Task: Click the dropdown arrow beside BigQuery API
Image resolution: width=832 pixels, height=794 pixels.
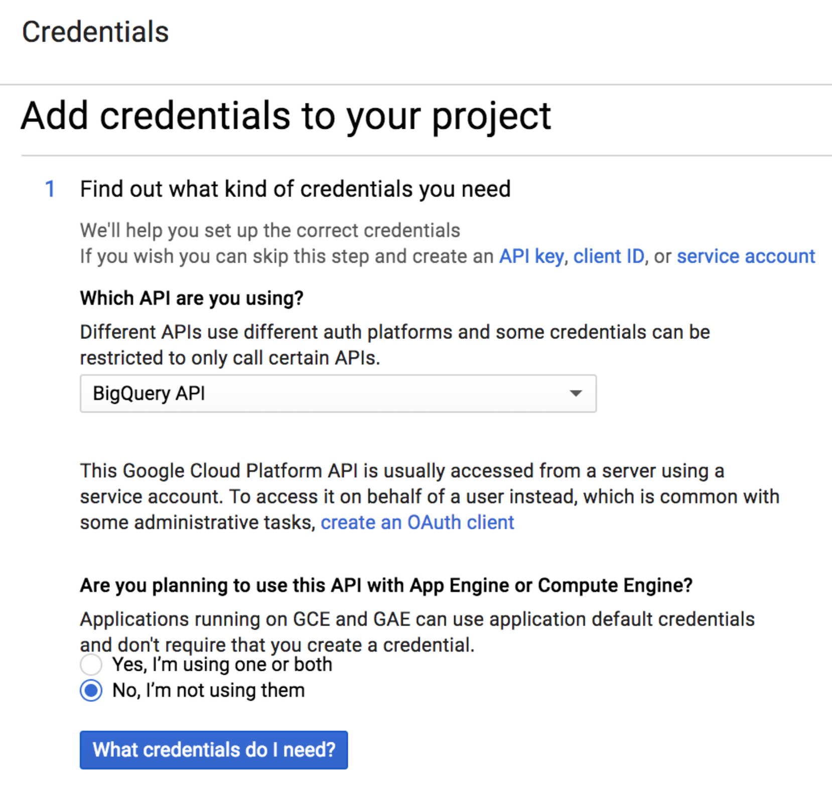Action: click(x=576, y=393)
